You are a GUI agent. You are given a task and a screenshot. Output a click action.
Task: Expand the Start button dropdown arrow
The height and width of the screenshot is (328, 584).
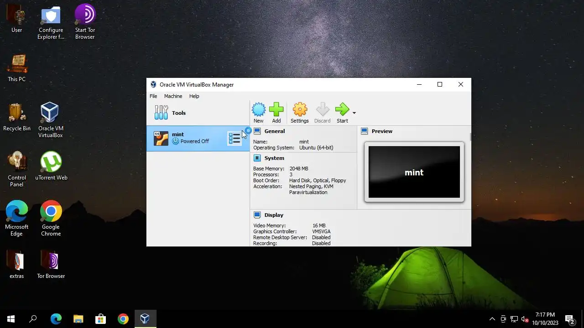354,113
